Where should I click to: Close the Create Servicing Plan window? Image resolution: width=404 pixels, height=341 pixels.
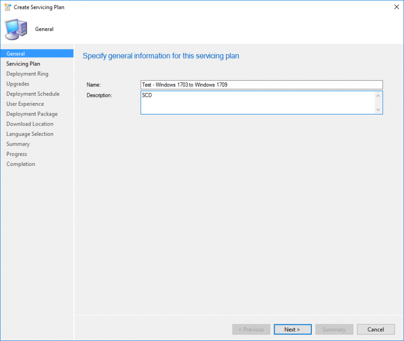click(397, 7)
